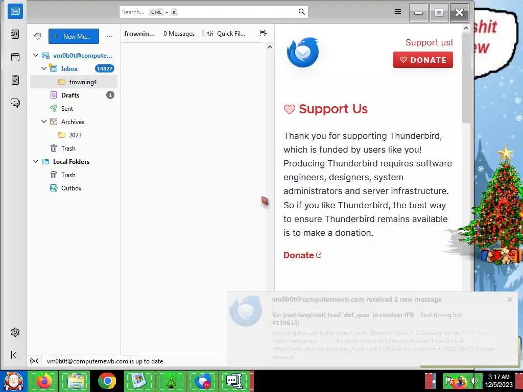This screenshot has height=392, width=523.
Task: Select the Archives folder
Action: point(74,121)
